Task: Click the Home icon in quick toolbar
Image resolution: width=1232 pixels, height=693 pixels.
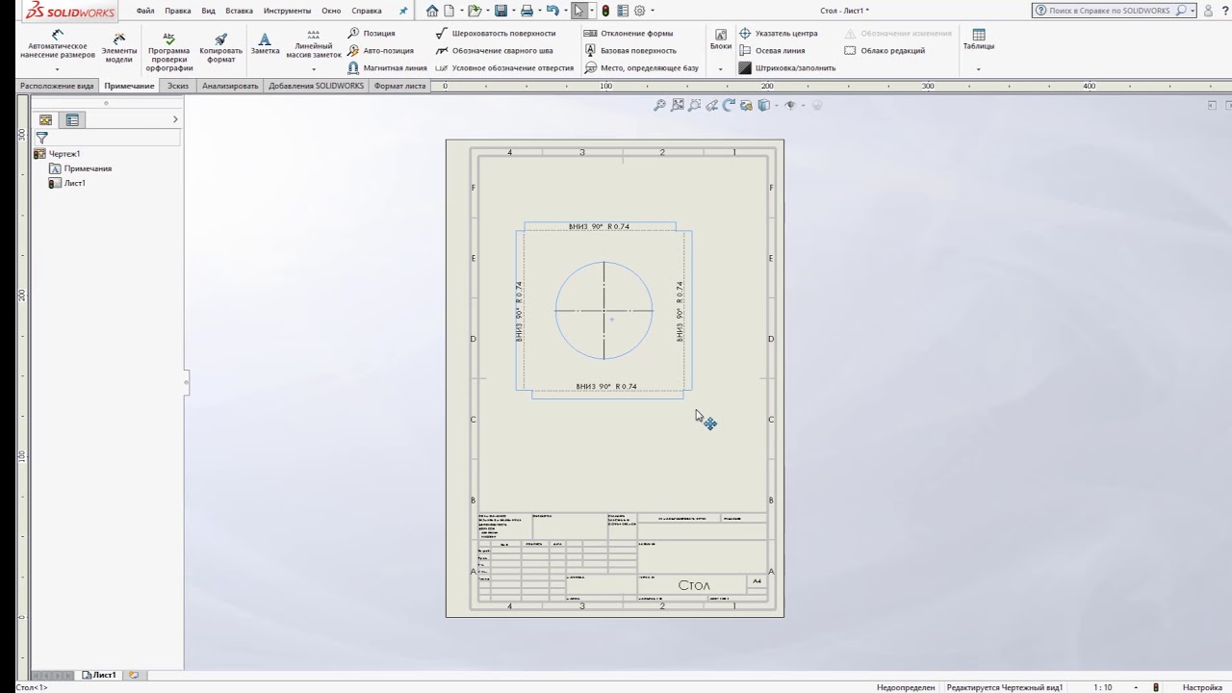Action: (432, 11)
